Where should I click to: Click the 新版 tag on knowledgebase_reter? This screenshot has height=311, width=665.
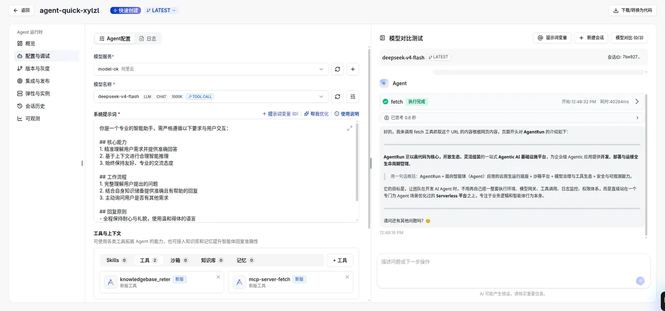pyautogui.click(x=180, y=279)
